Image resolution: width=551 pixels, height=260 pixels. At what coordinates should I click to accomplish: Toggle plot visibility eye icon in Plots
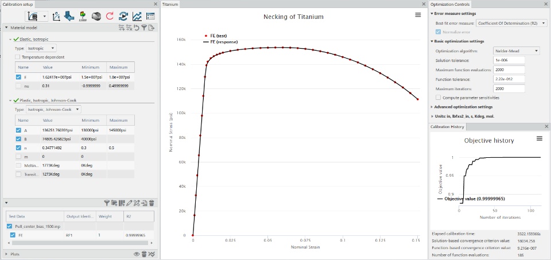pyautogui.click(x=137, y=254)
